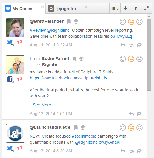
Task: Bookmark the @LaunchandHustle tweet
Action: click(x=76, y=127)
